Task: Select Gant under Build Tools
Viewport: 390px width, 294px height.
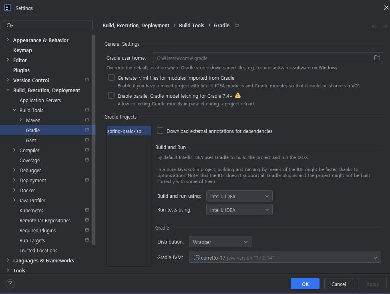Action: tap(31, 140)
